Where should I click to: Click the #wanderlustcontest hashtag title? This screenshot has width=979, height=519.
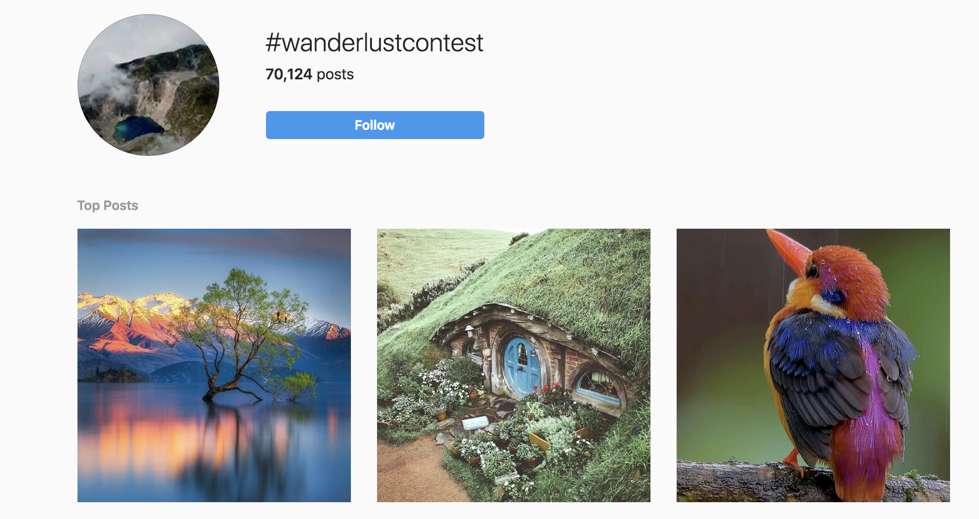pyautogui.click(x=374, y=42)
